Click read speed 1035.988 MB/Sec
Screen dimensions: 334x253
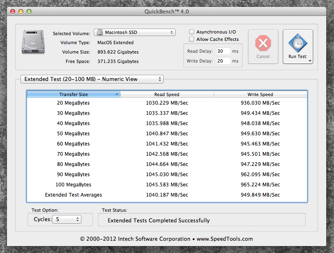click(x=167, y=123)
